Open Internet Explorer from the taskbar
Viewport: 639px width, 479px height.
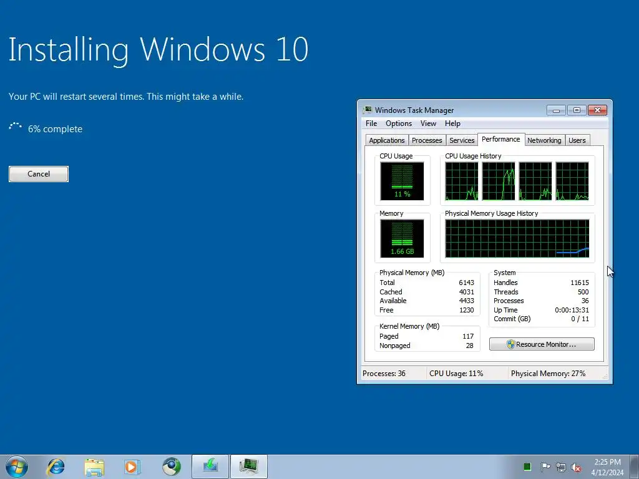(56, 467)
